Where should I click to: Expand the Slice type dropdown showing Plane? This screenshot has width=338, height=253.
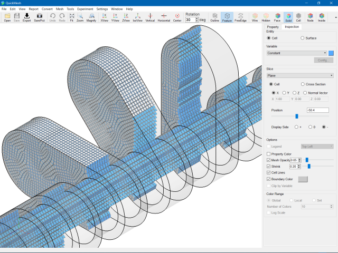tap(299, 75)
